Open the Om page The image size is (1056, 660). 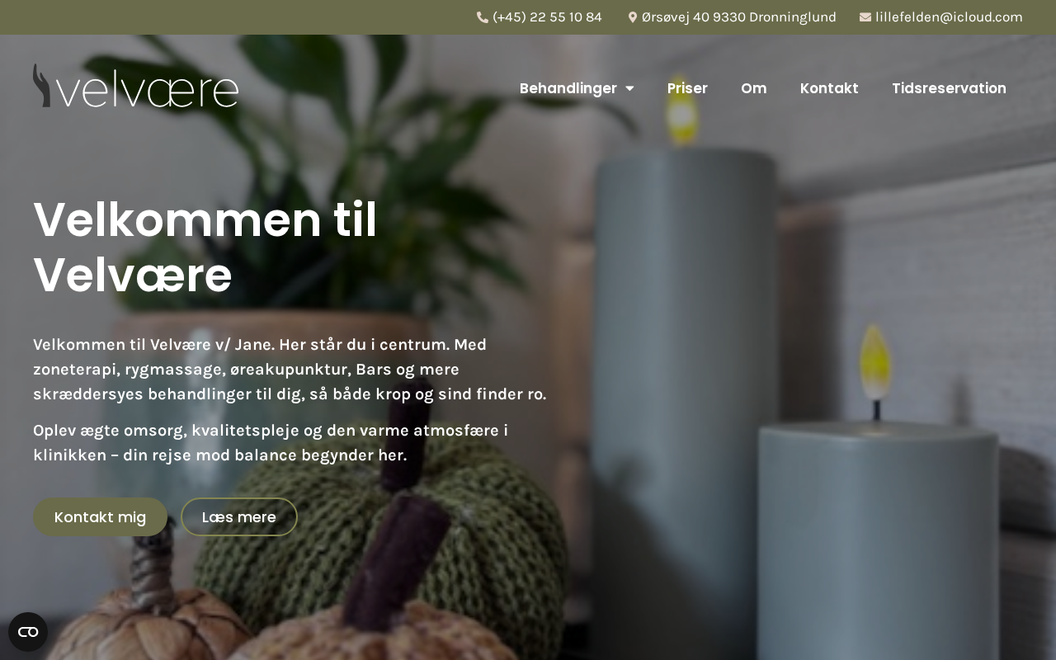(754, 88)
